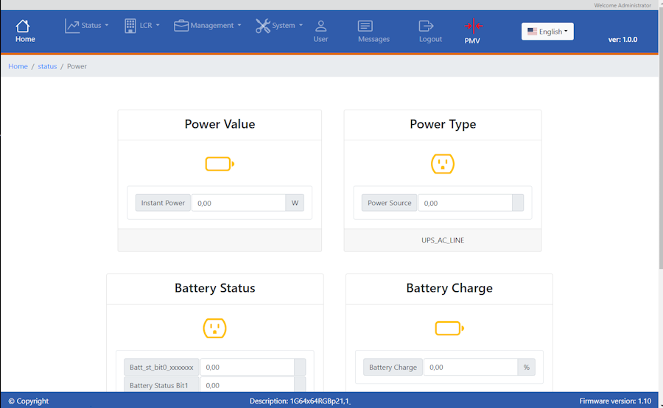Click the outlet icon in Power Type card
Screen dimensions: 663x408
click(443, 164)
